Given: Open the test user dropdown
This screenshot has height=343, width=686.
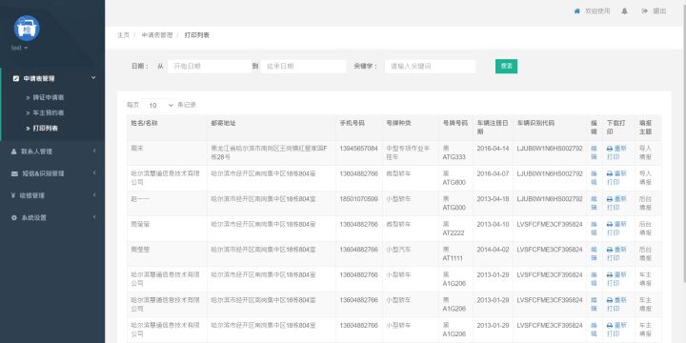Looking at the screenshot, I should [x=20, y=48].
